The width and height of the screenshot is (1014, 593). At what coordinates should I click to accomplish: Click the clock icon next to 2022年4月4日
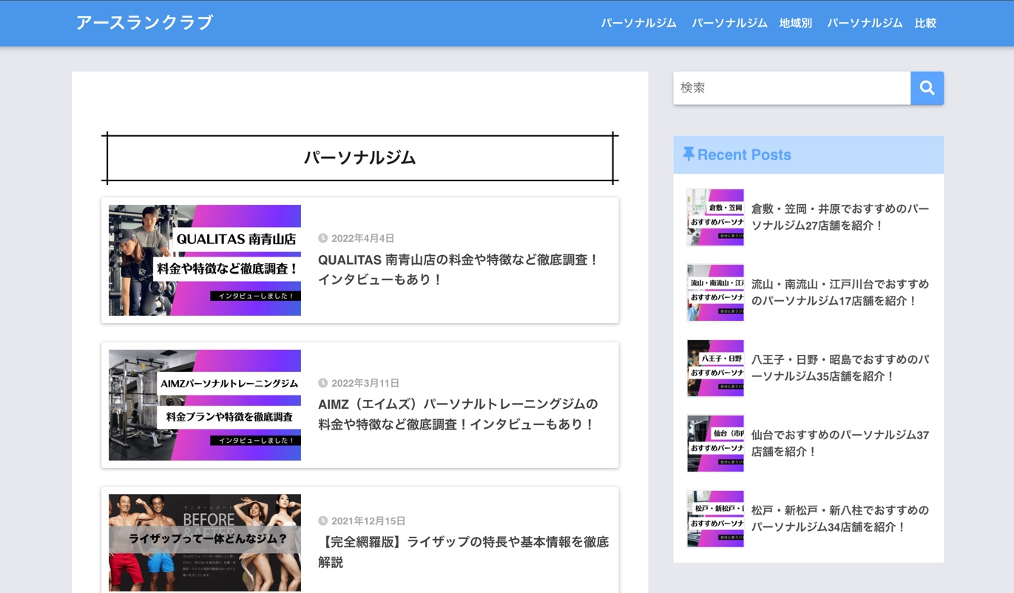(x=322, y=238)
